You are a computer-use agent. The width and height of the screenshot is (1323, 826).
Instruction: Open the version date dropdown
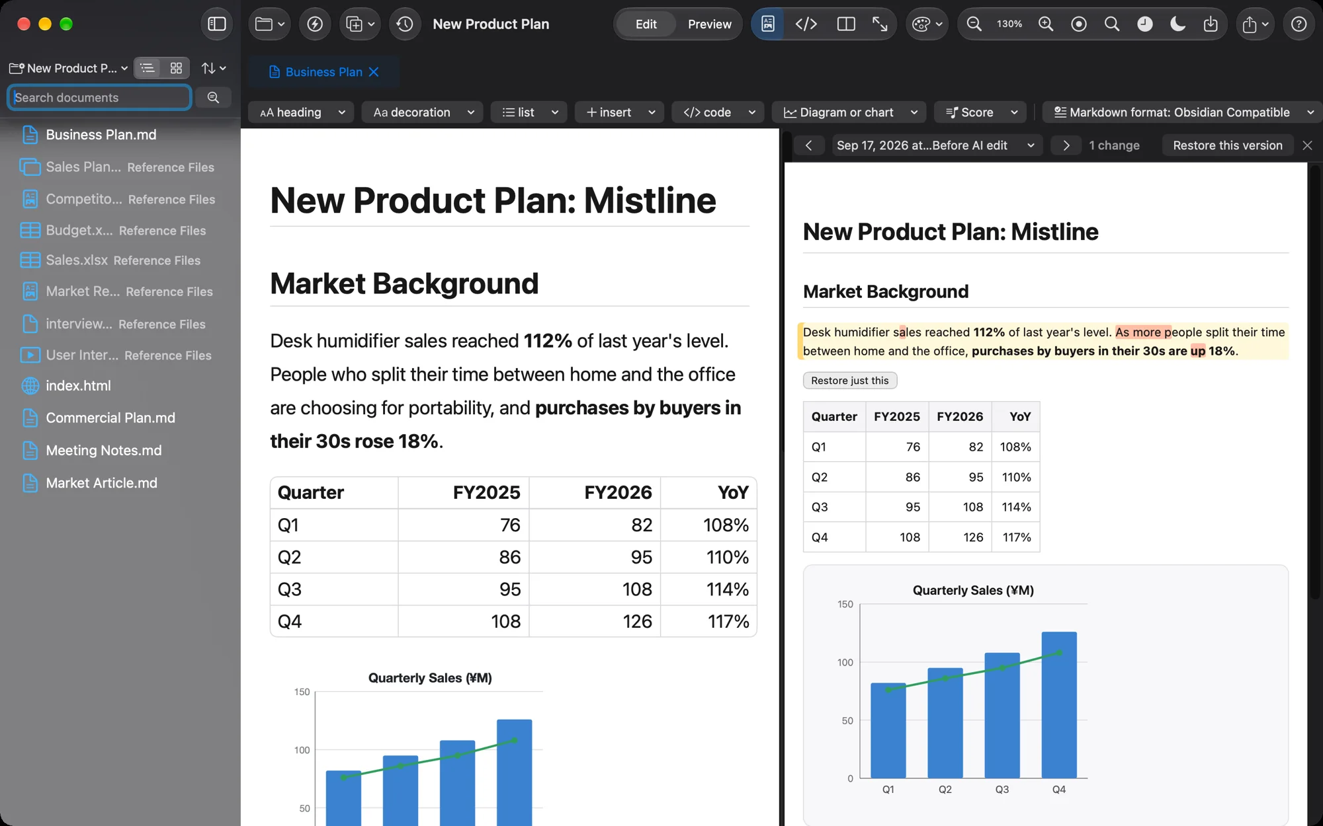coord(937,145)
